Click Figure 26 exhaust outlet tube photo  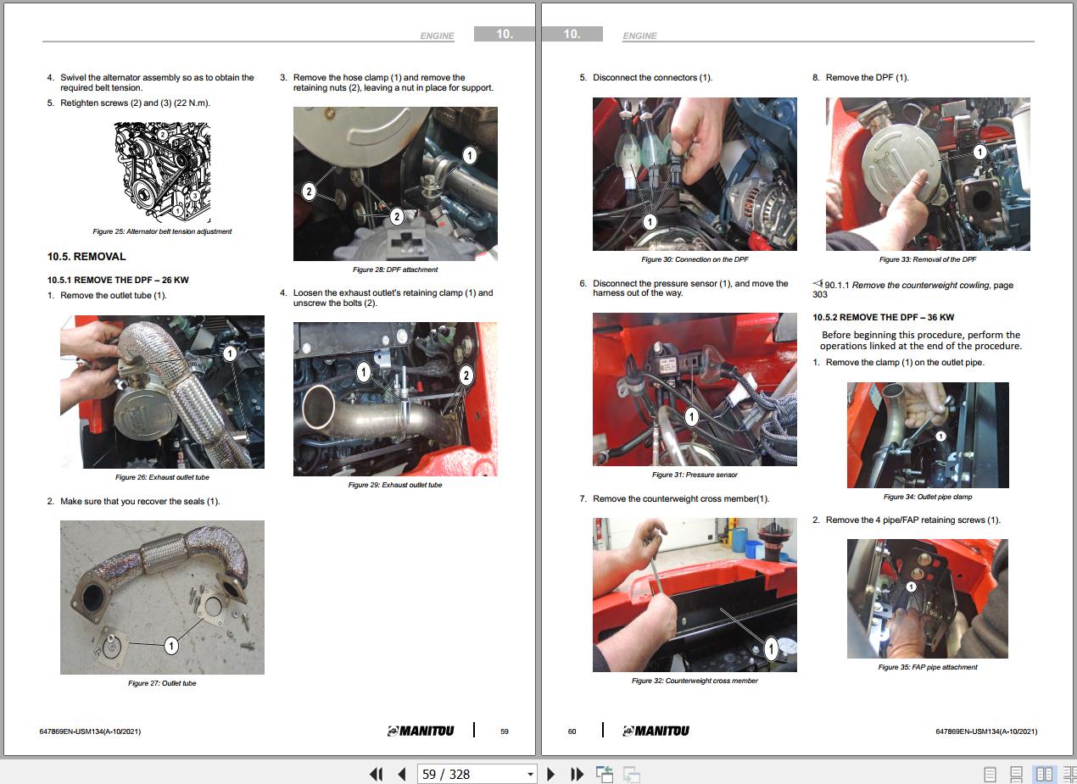point(162,392)
